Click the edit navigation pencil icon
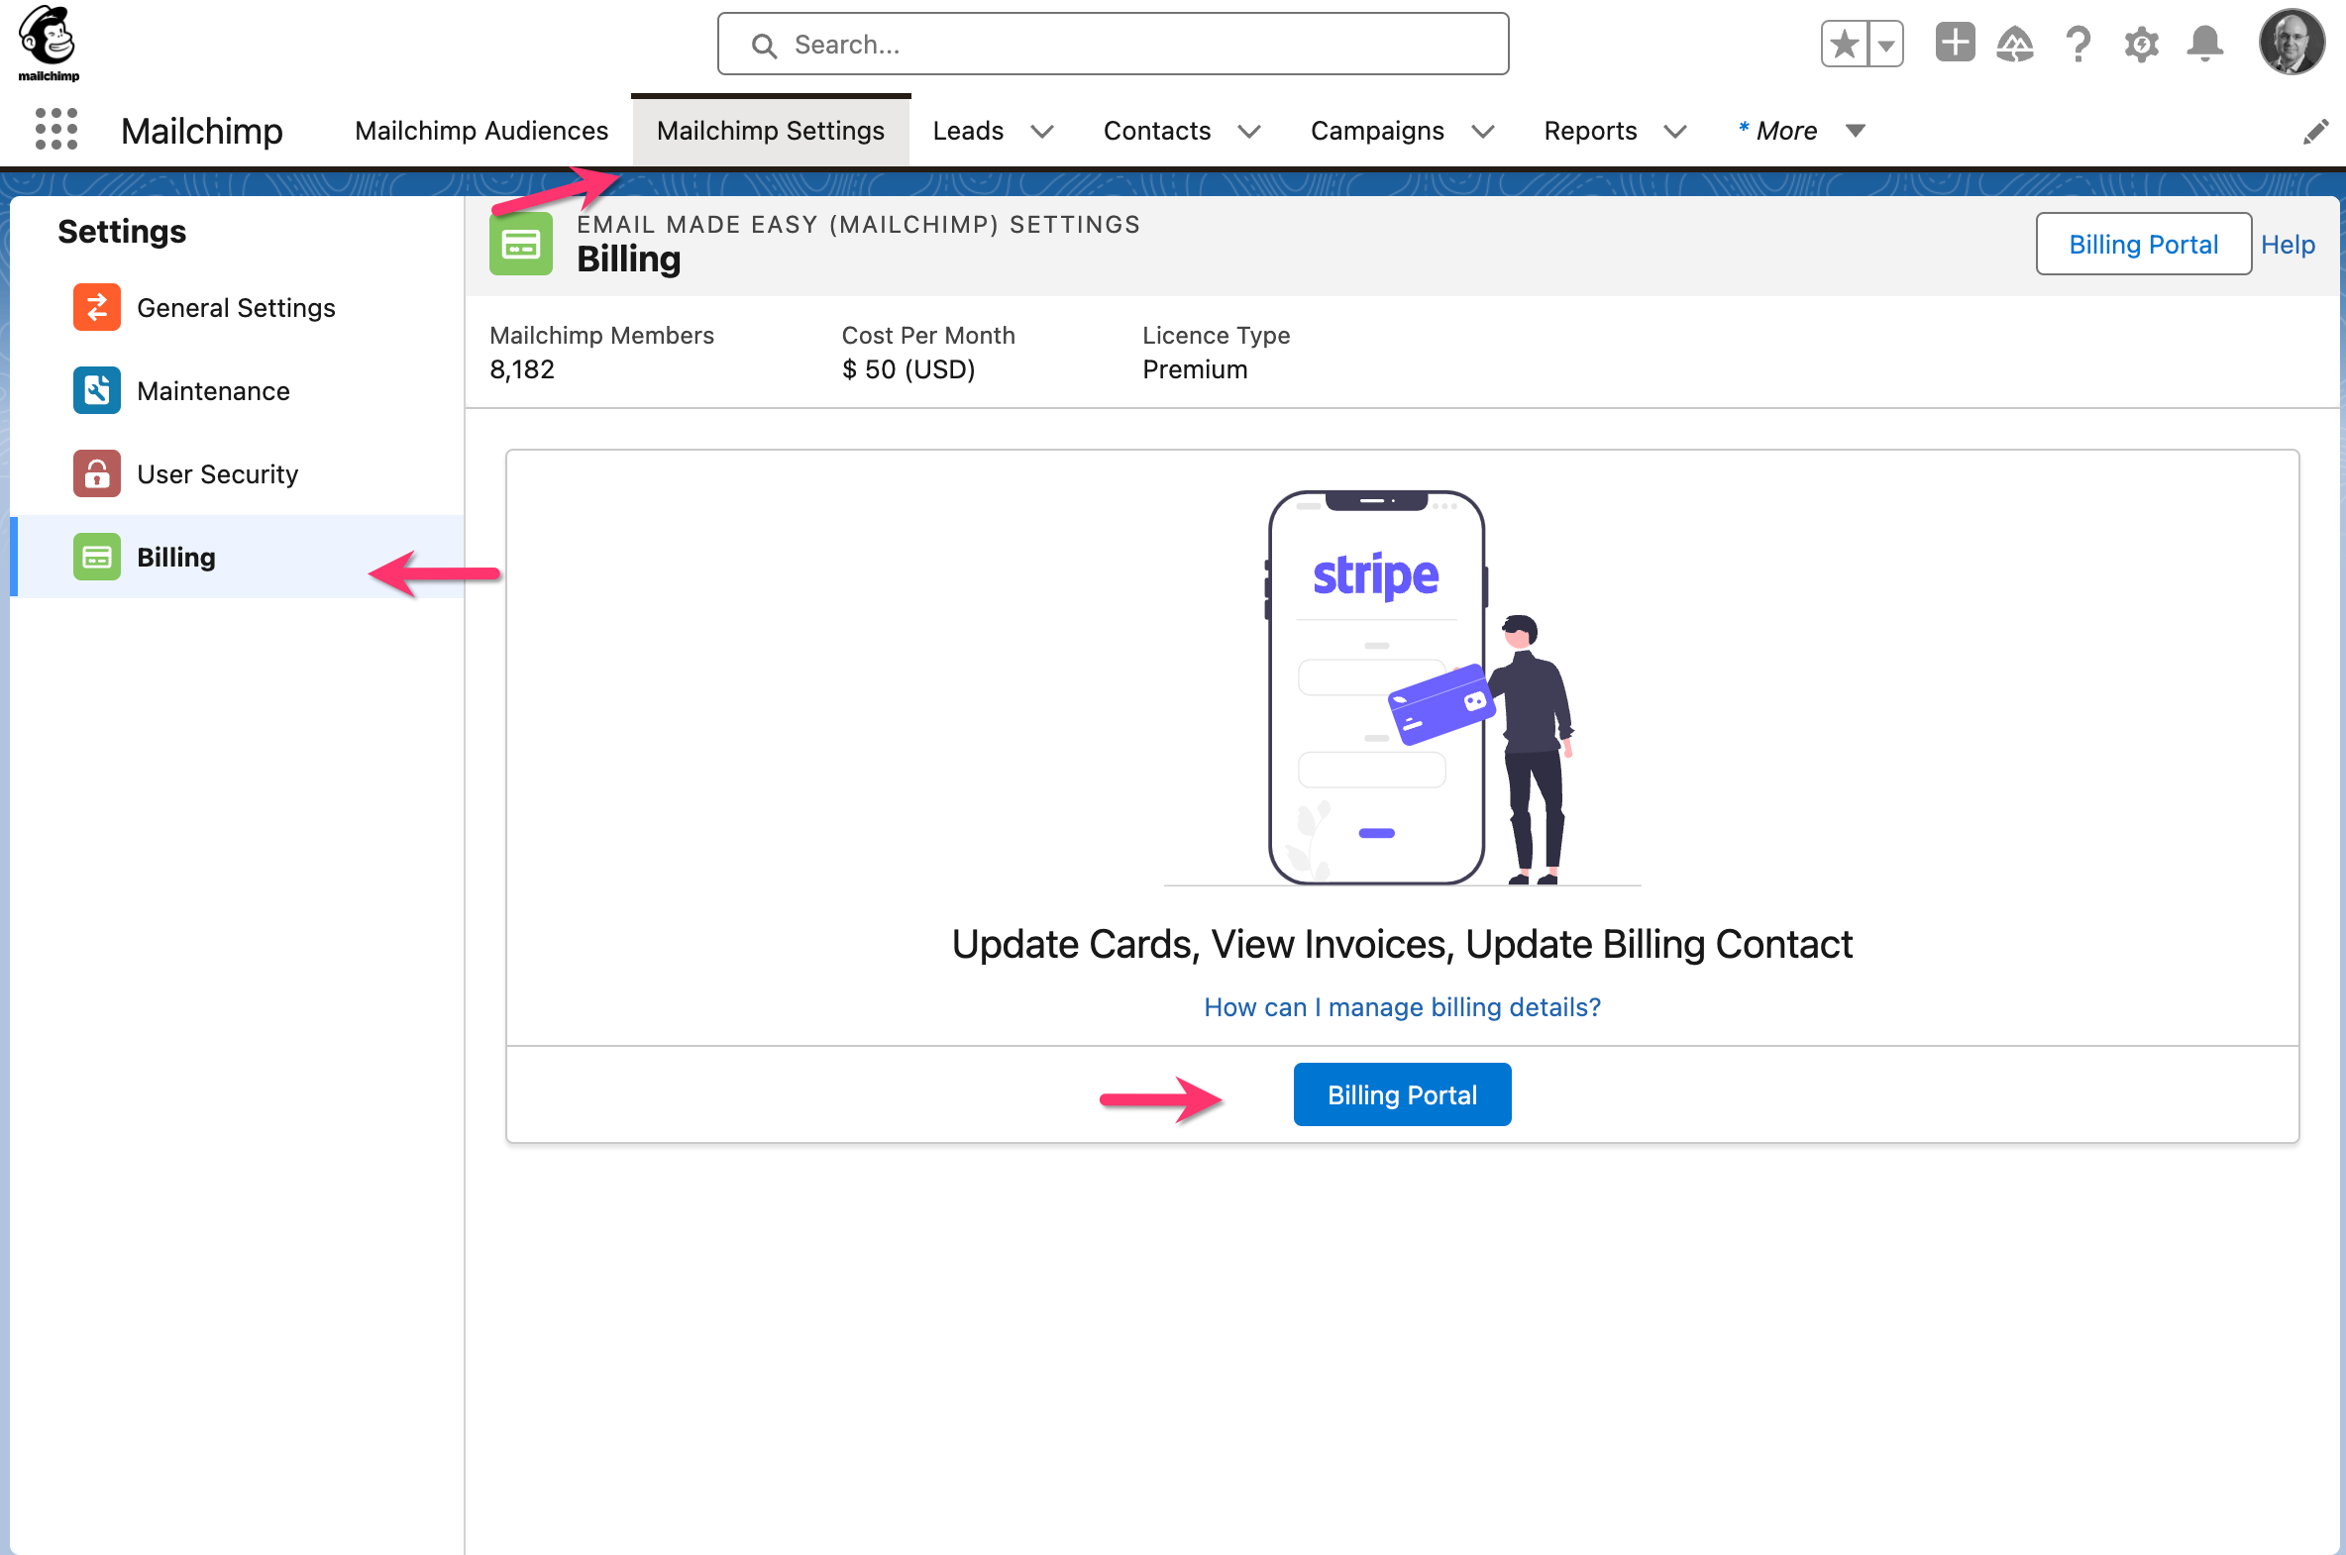 pos(2315,131)
